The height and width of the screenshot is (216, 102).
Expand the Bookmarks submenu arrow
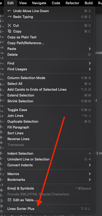[90, 180]
